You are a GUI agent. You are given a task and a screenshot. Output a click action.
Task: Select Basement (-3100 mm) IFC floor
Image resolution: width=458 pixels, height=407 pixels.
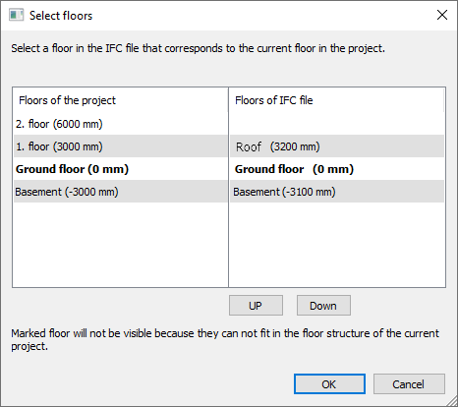[337, 192]
